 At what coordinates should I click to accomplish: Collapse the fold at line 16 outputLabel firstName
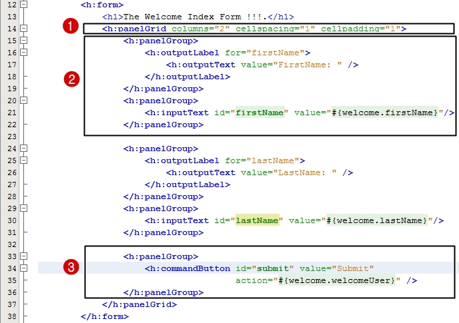(x=24, y=53)
